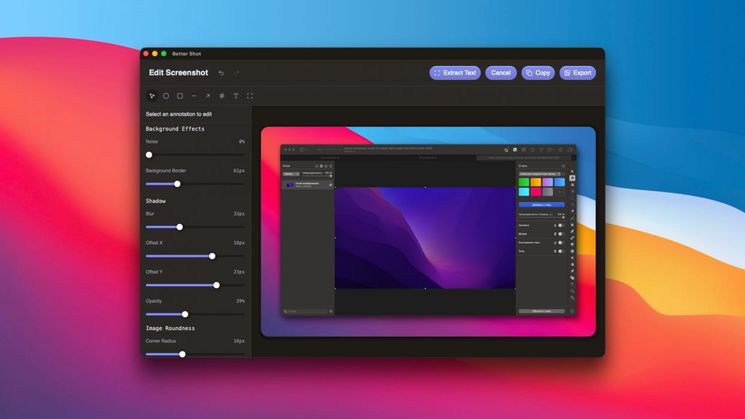Select the pointer selection tool
745x419 pixels.
coord(152,96)
